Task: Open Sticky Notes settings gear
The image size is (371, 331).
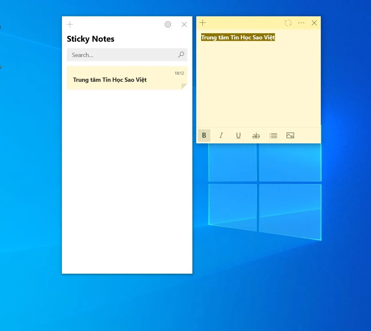Action: pos(168,24)
